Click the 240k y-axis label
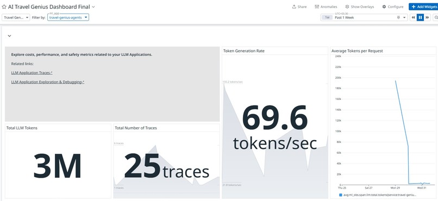This screenshot has width=438, height=201. [x=337, y=56]
